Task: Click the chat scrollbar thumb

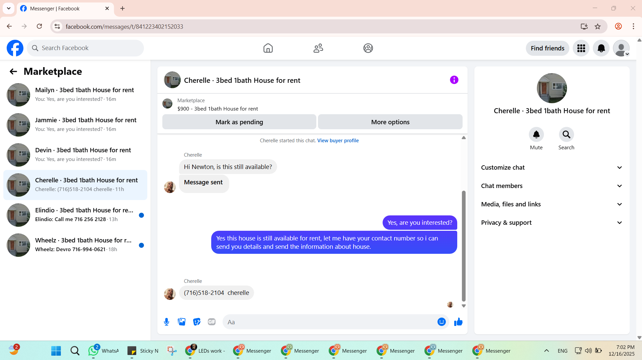Action: 464,246
